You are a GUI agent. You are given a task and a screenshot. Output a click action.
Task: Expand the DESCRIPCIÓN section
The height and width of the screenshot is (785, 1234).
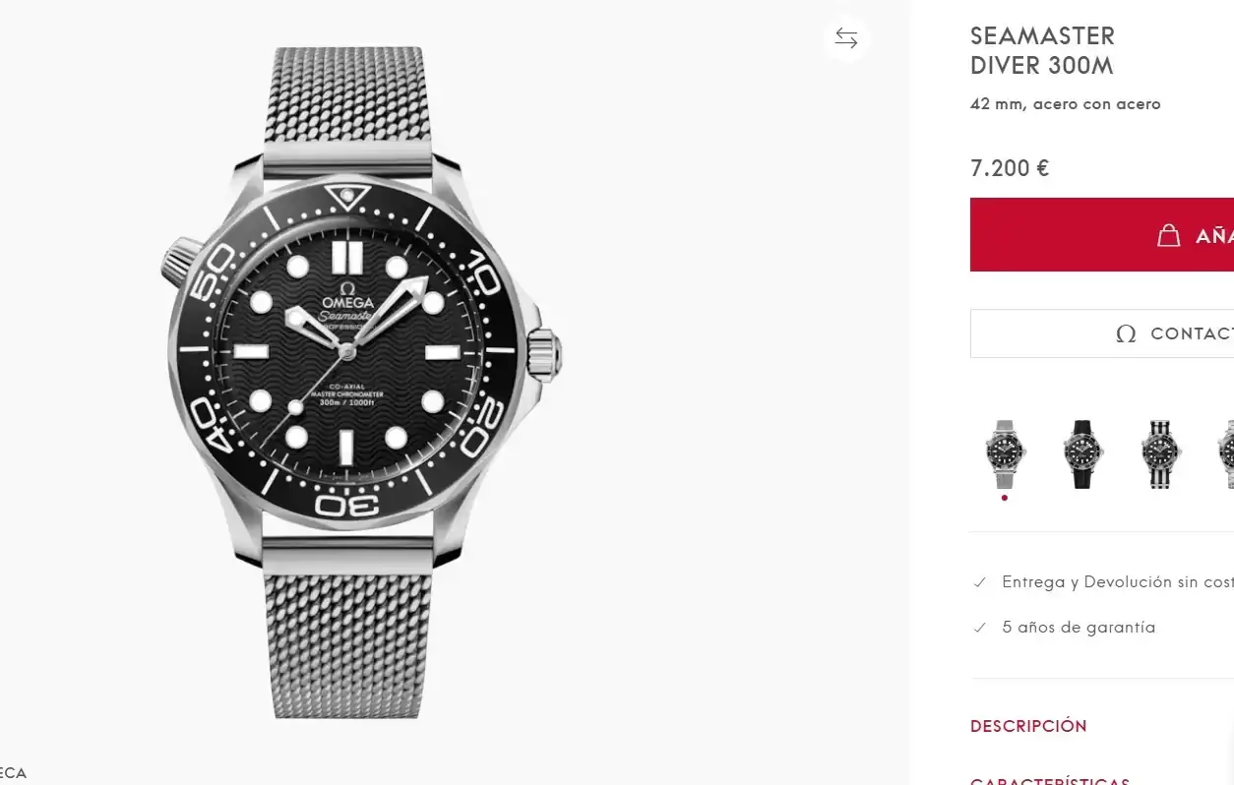click(1028, 726)
